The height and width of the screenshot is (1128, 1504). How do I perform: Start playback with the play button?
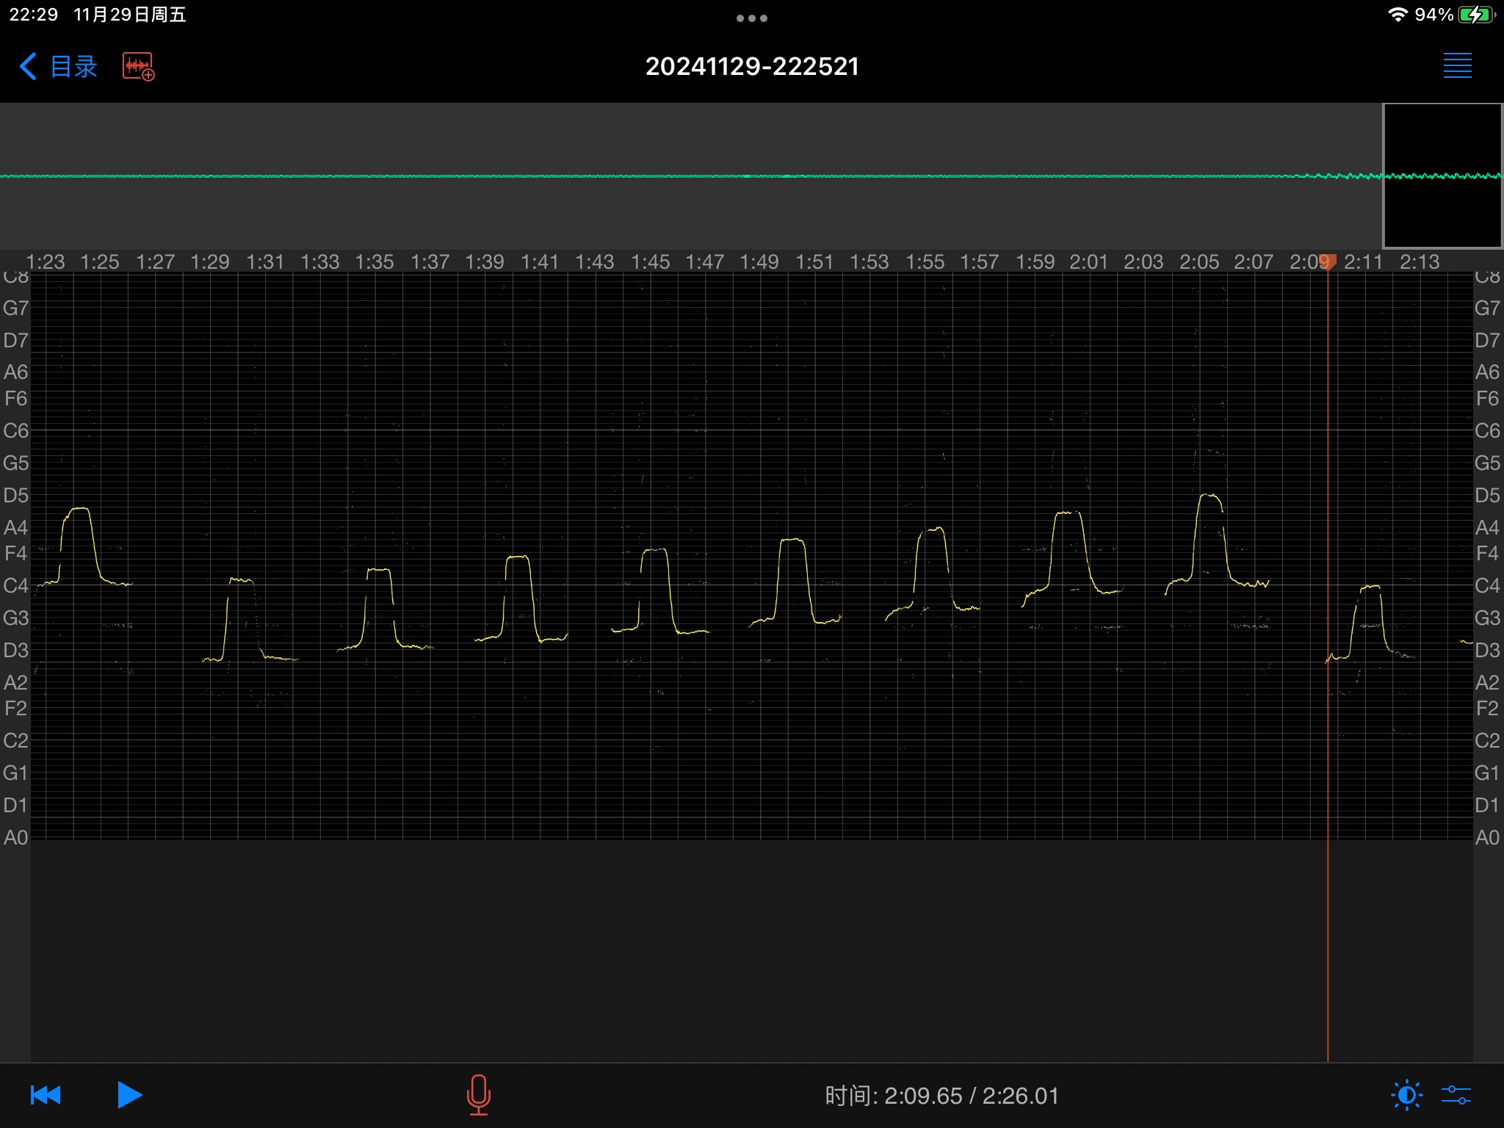(x=130, y=1095)
